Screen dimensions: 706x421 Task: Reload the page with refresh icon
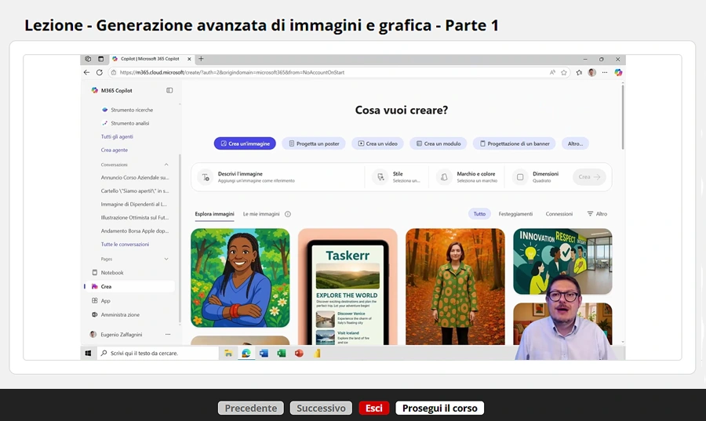tap(100, 72)
